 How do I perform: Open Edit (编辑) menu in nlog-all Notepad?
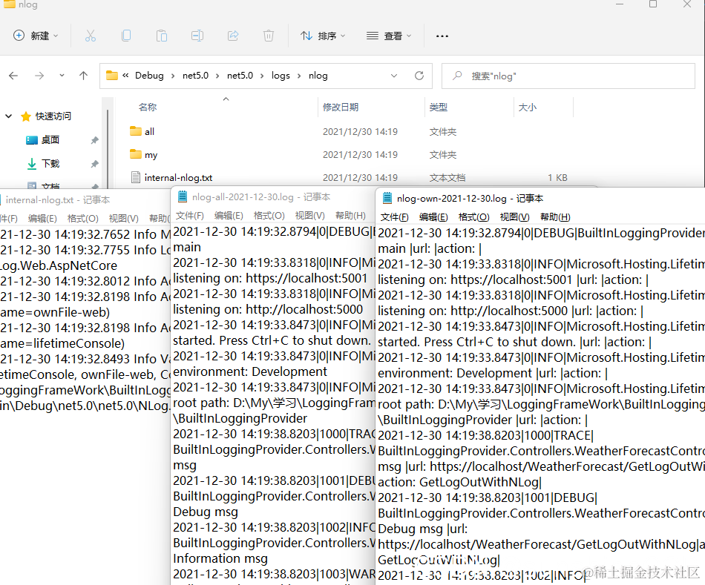pyautogui.click(x=229, y=215)
